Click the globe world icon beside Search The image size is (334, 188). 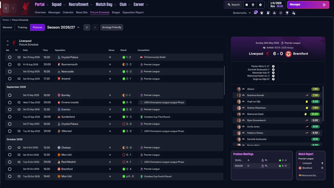pyautogui.click(x=253, y=5)
